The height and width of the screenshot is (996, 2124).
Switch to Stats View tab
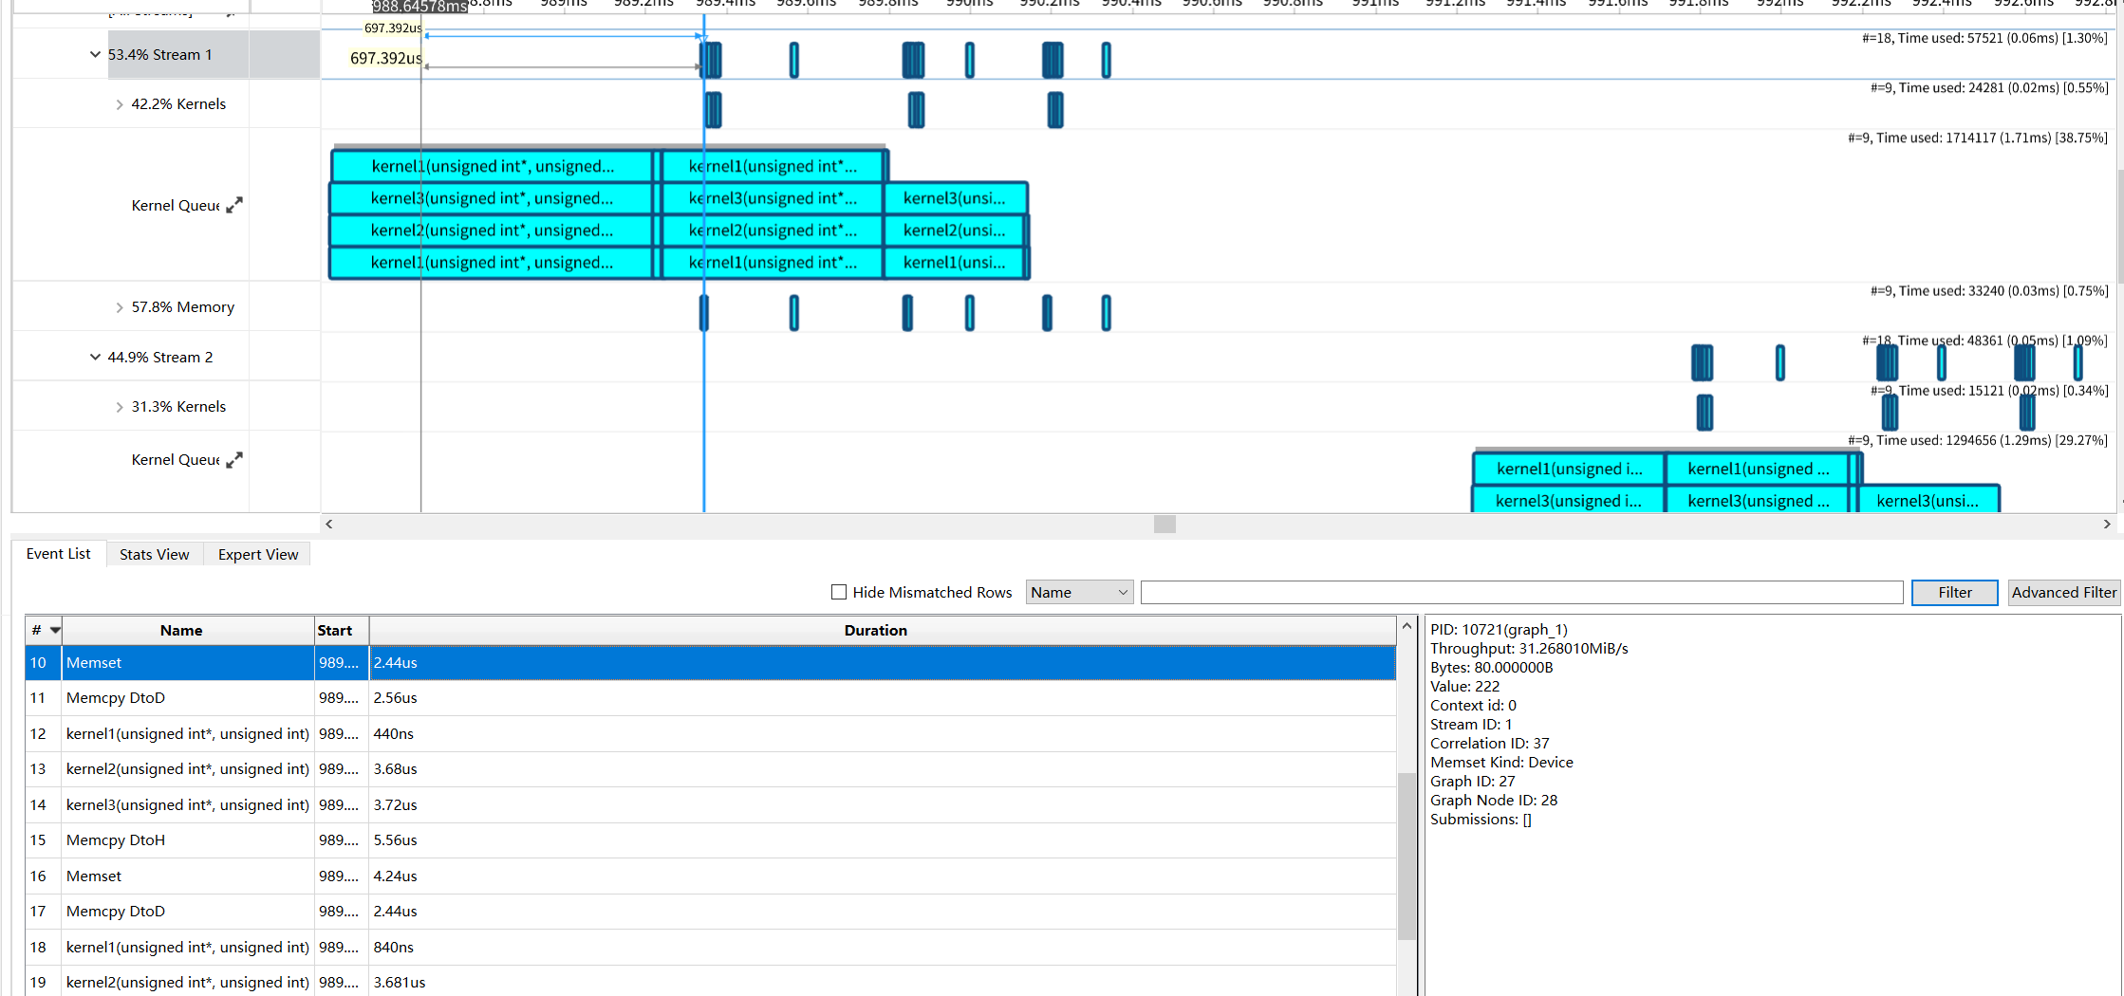click(154, 554)
